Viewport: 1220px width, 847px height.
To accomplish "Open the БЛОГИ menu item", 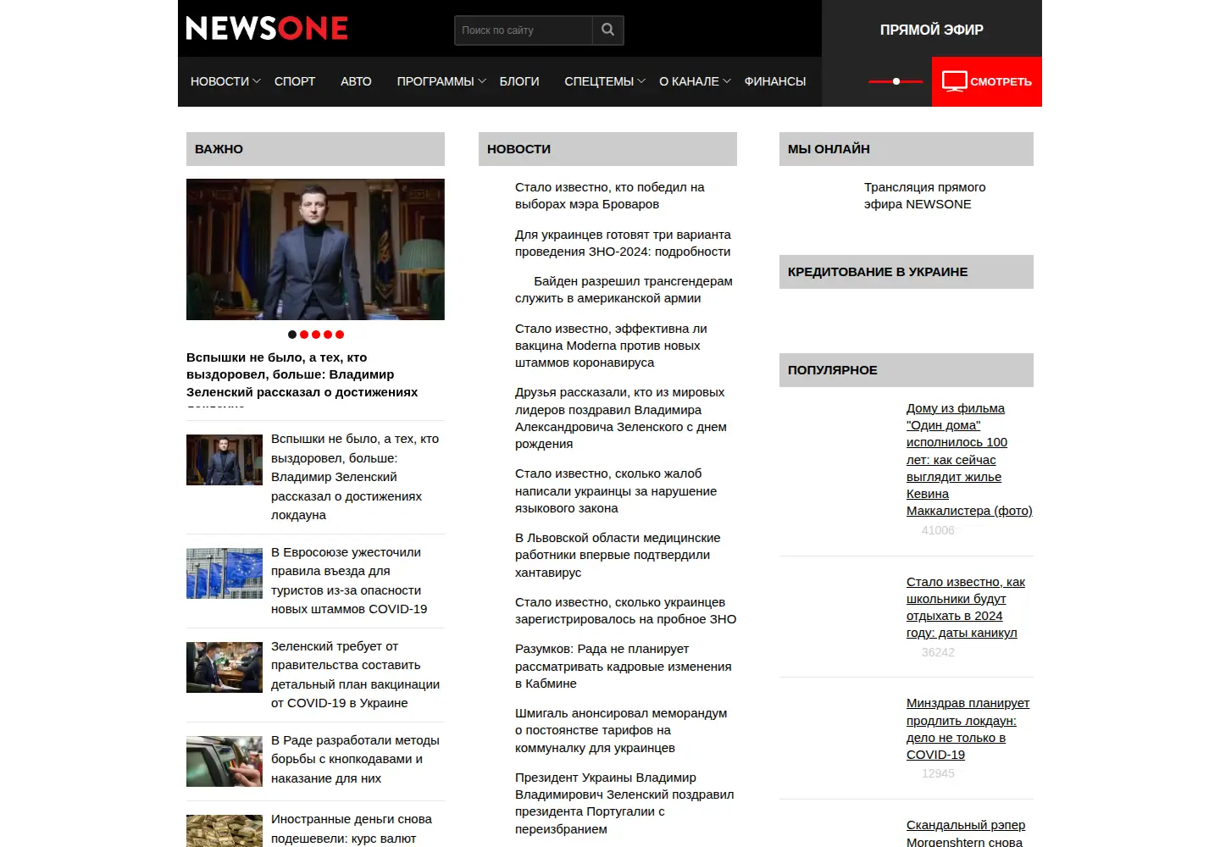I will [519, 81].
